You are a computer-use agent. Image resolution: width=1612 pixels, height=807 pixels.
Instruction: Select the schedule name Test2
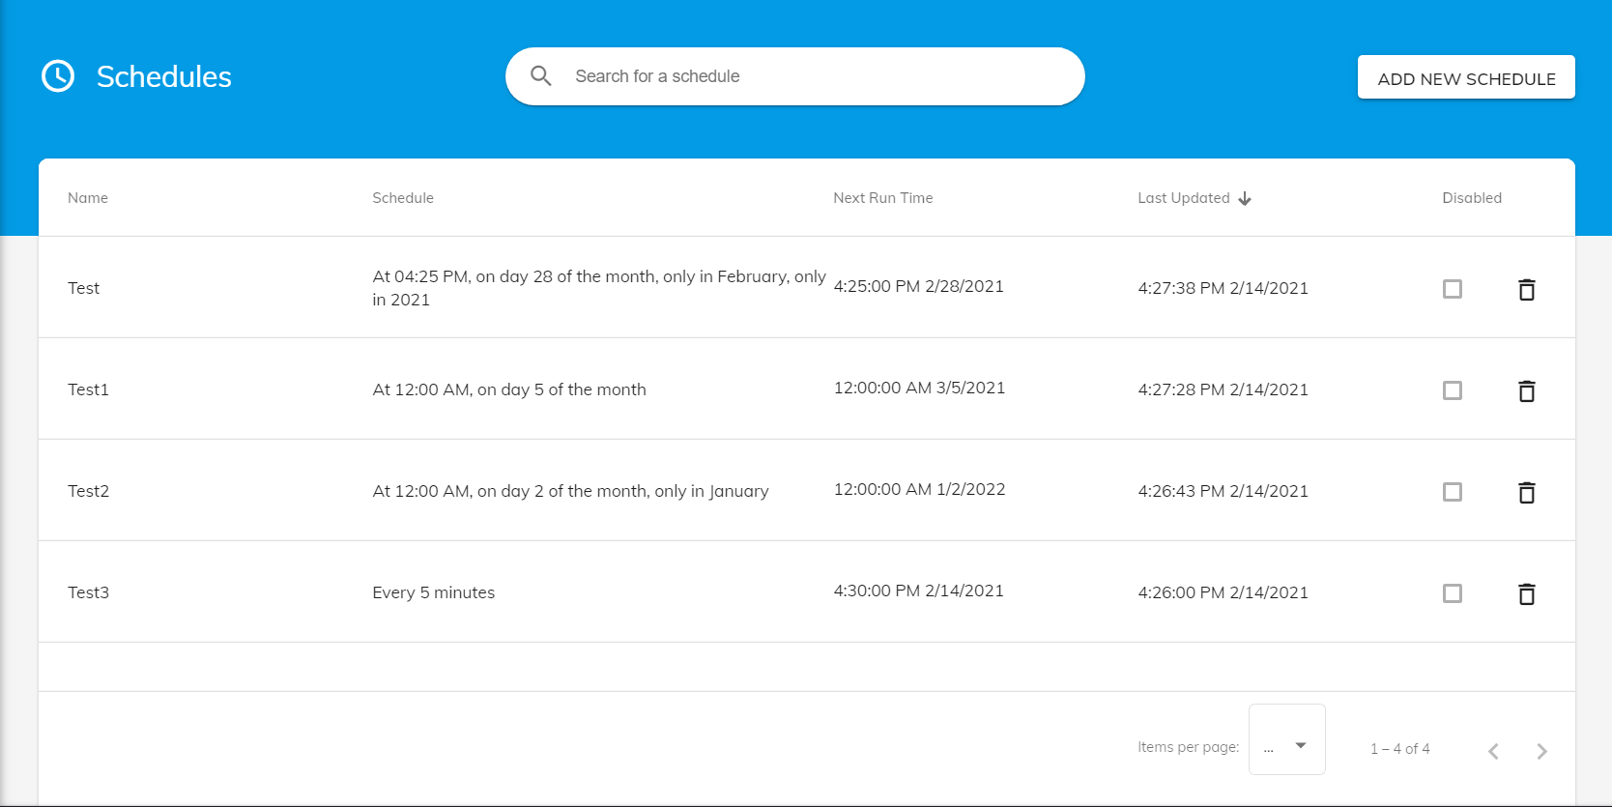(x=88, y=491)
